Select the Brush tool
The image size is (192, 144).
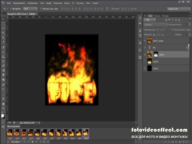3,52
